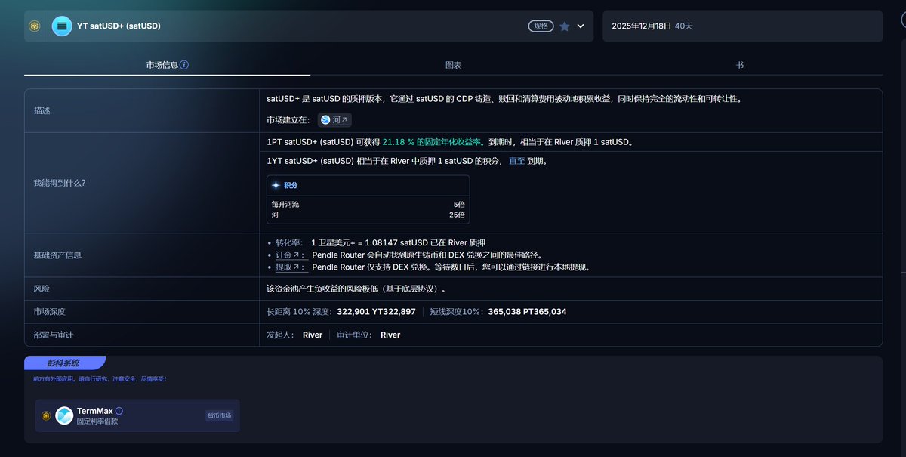Click the River logo icon beside 河
Viewport: 906px width, 457px height.
(325, 120)
